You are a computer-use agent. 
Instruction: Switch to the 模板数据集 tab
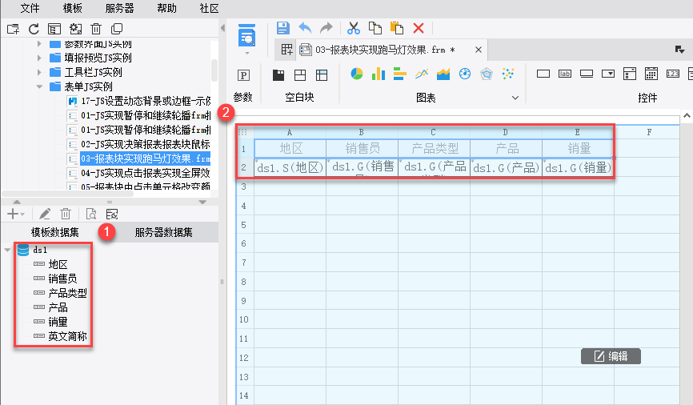pyautogui.click(x=54, y=232)
